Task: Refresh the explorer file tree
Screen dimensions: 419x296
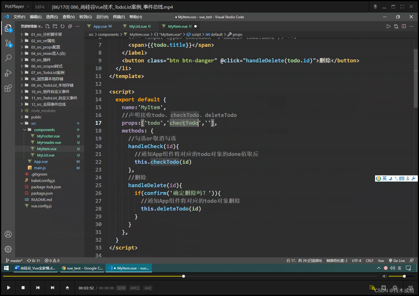Action: pos(63,26)
